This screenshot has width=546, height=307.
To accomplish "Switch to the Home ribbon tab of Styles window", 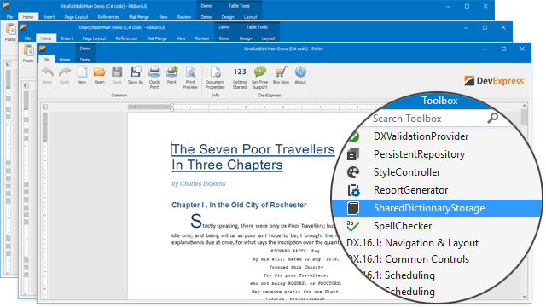I will click(x=65, y=60).
